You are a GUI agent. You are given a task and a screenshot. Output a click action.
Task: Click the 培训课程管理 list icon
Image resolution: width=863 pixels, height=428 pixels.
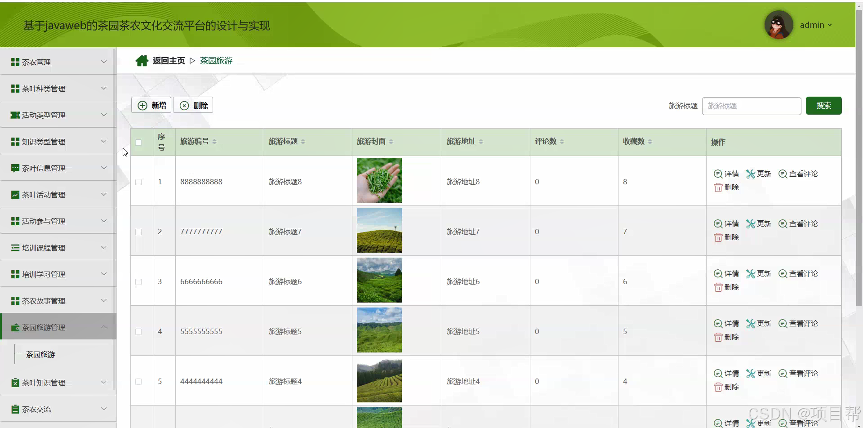(15, 248)
